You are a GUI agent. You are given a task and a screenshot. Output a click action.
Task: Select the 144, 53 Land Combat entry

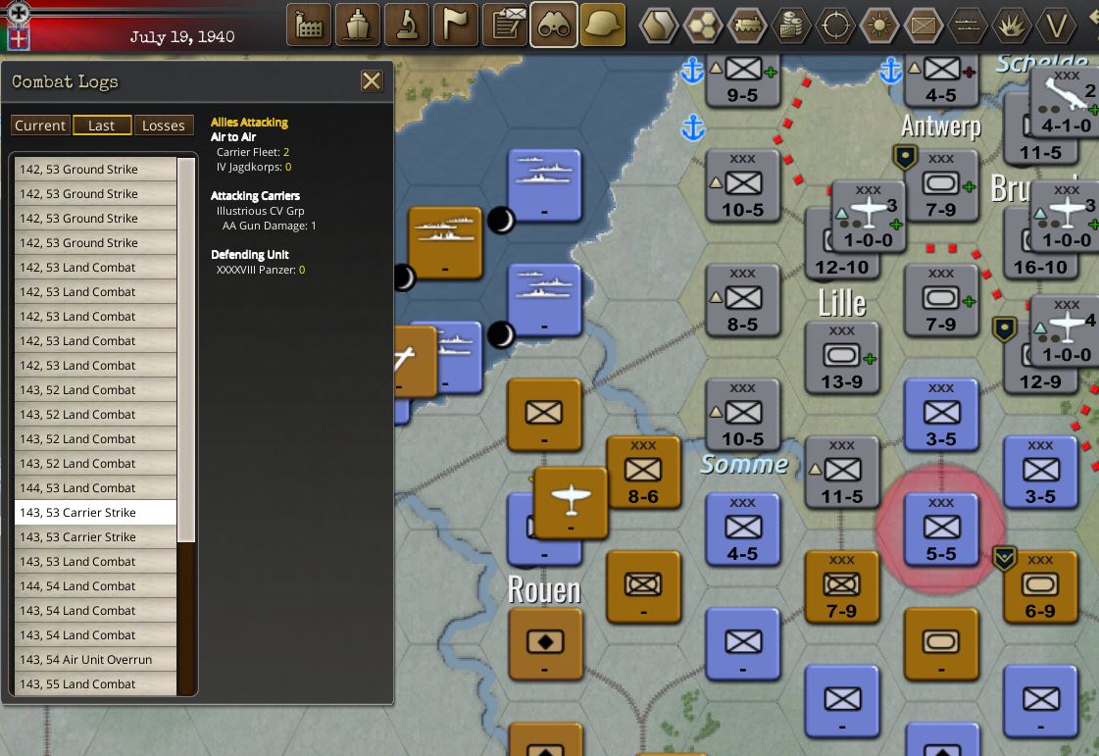click(x=95, y=487)
